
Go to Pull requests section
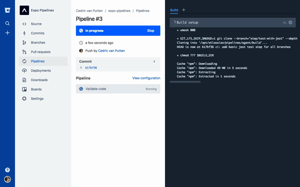[x=40, y=52]
